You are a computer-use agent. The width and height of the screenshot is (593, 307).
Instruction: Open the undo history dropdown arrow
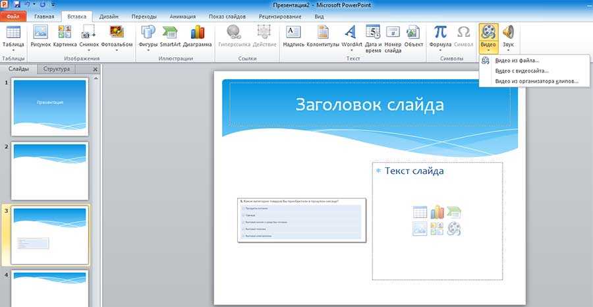tap(34, 5)
